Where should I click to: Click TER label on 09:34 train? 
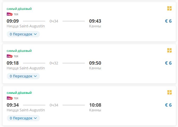pyautogui.click(x=16, y=98)
